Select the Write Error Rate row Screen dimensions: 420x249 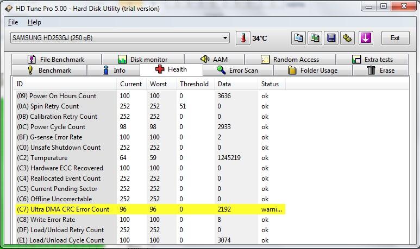click(149, 219)
